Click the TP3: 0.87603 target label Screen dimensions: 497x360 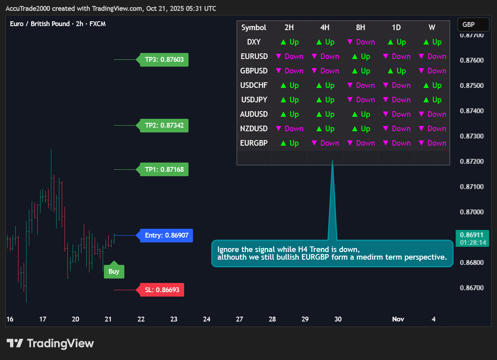pyautogui.click(x=164, y=60)
